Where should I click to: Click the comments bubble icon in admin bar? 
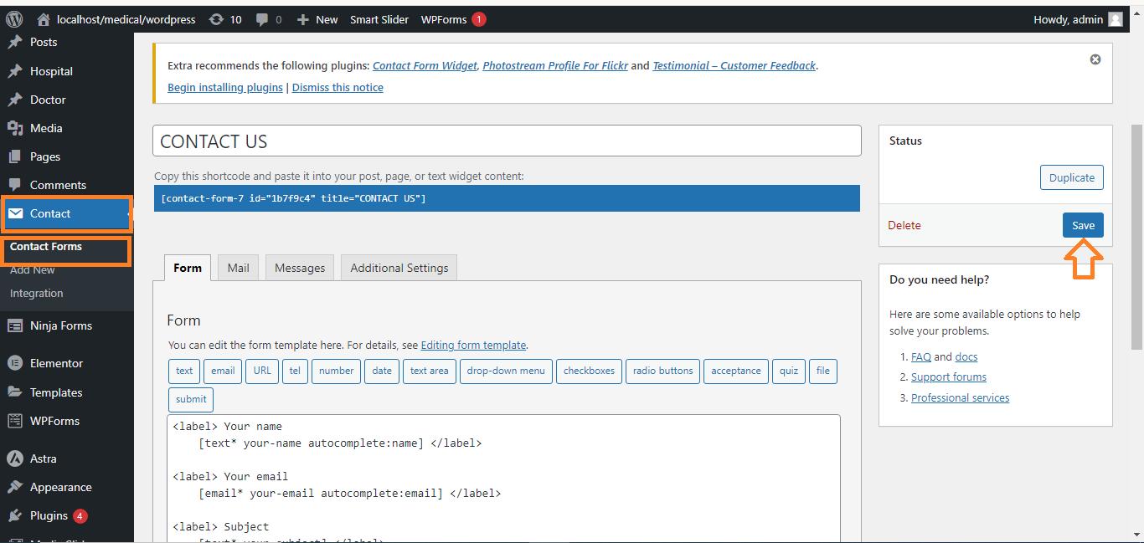point(263,19)
